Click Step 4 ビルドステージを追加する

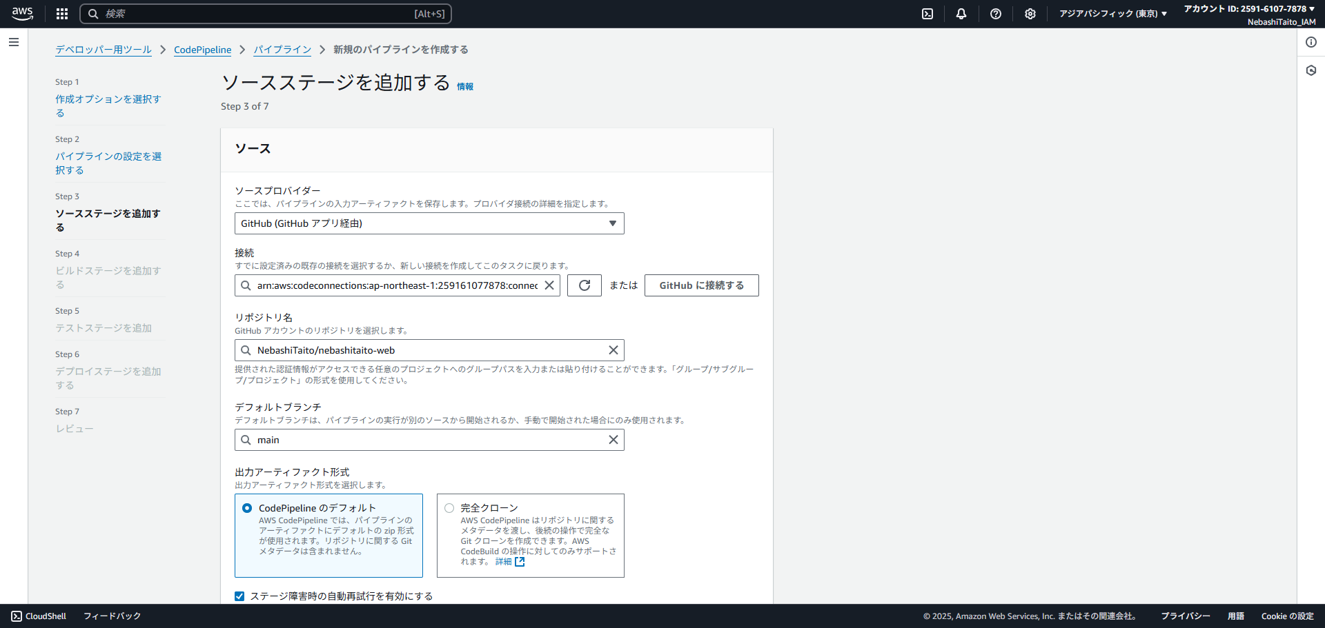click(108, 277)
